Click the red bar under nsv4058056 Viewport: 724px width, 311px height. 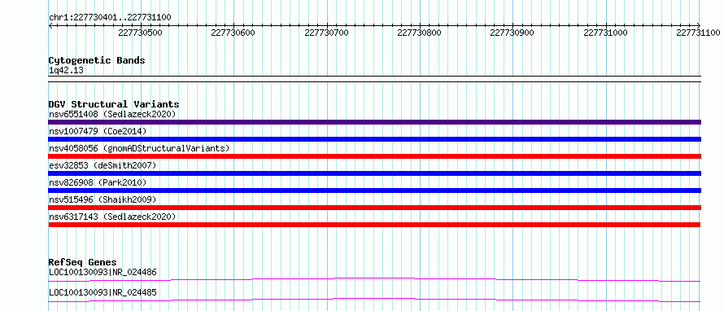(374, 156)
